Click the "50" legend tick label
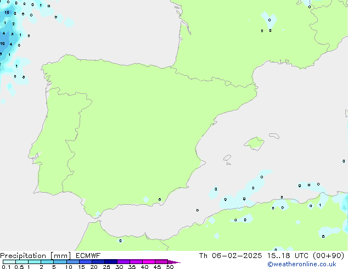 [170, 267]
